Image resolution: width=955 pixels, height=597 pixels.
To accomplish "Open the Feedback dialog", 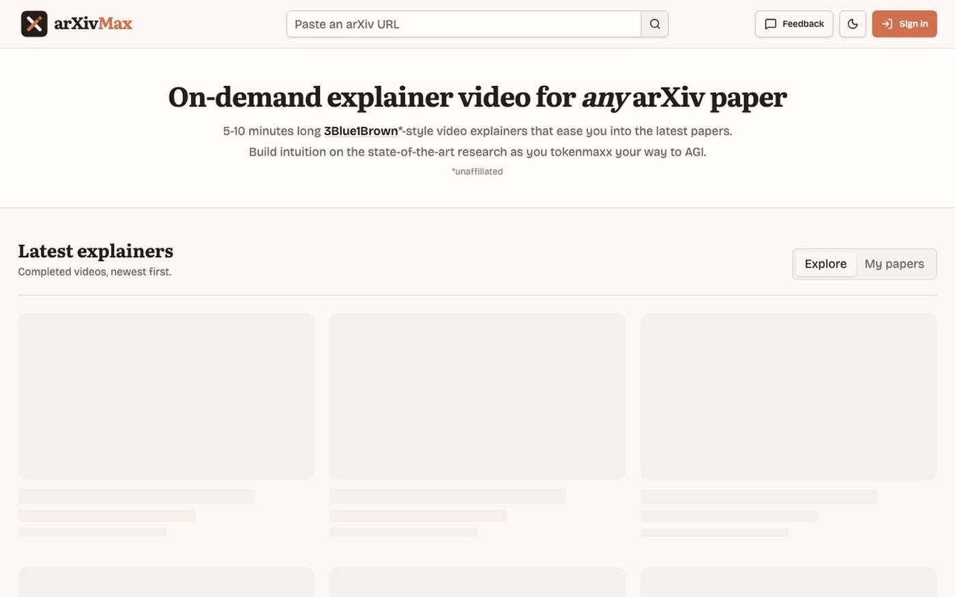I will 794,24.
